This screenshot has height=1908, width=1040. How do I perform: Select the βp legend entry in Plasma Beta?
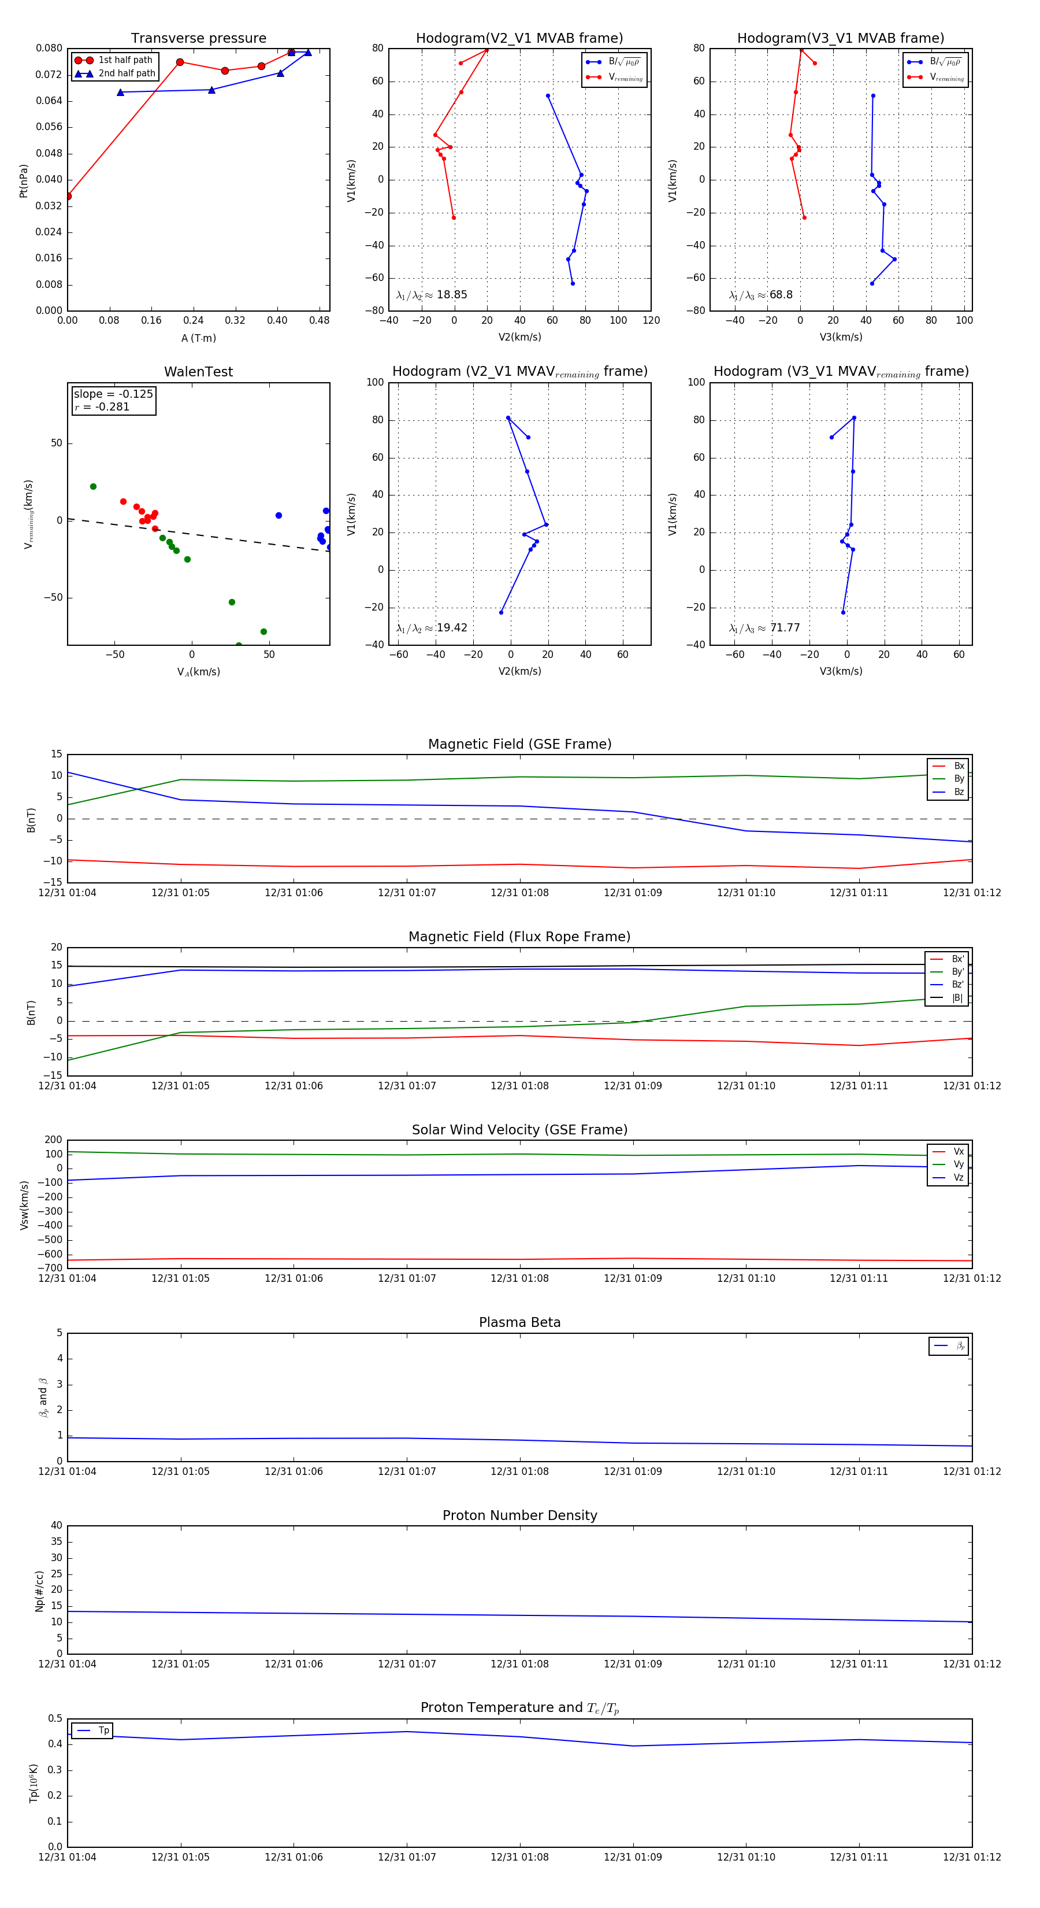pyautogui.click(x=949, y=1346)
